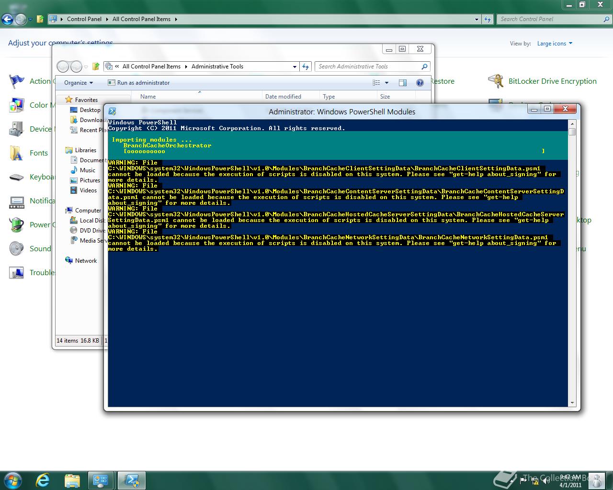Switch to Control Panel taskbar button
Screen dimensions: 613x490
pyautogui.click(x=101, y=480)
